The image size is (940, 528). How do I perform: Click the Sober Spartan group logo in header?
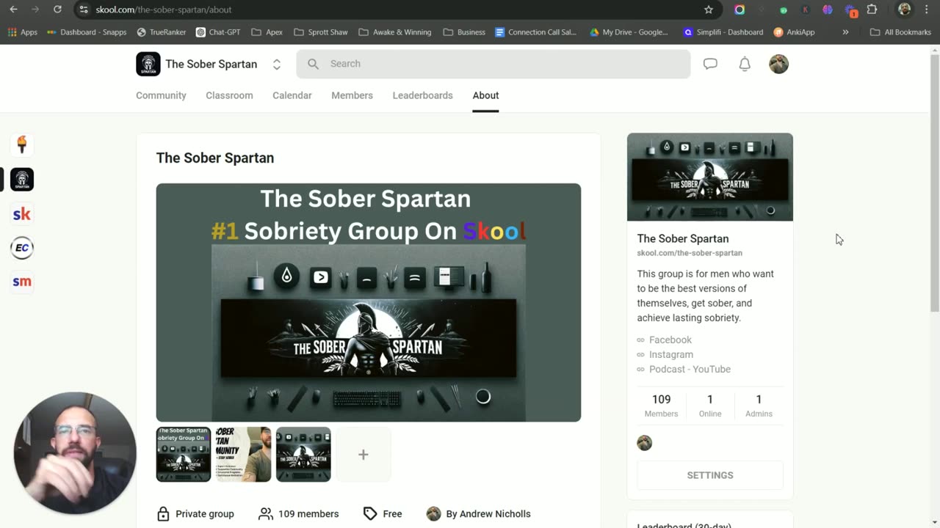148,64
